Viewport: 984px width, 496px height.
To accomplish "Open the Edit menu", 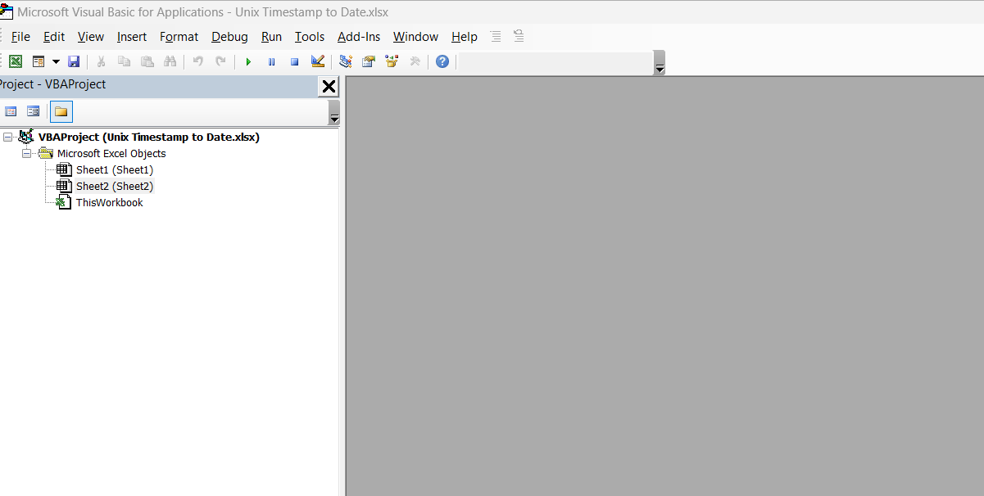I will [x=54, y=37].
